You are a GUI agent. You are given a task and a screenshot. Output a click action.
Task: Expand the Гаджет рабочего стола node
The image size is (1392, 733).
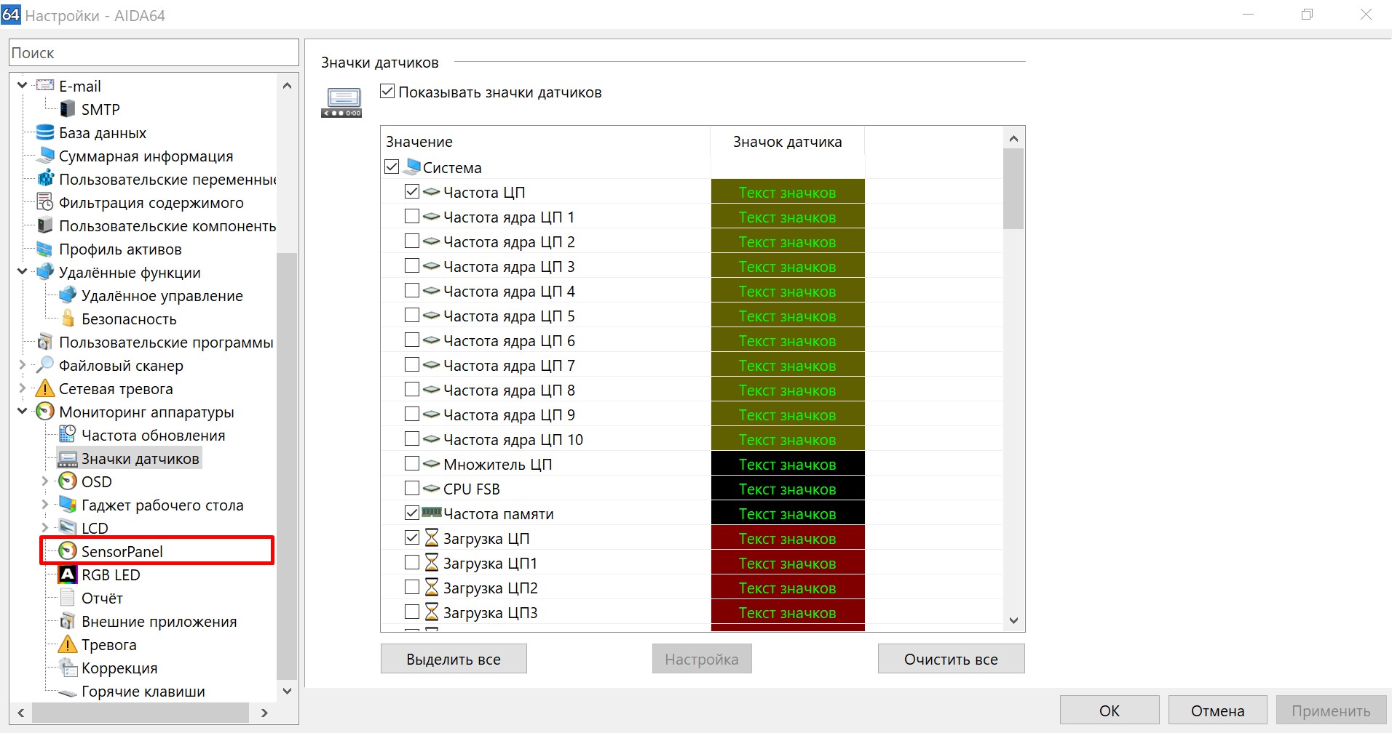44,505
